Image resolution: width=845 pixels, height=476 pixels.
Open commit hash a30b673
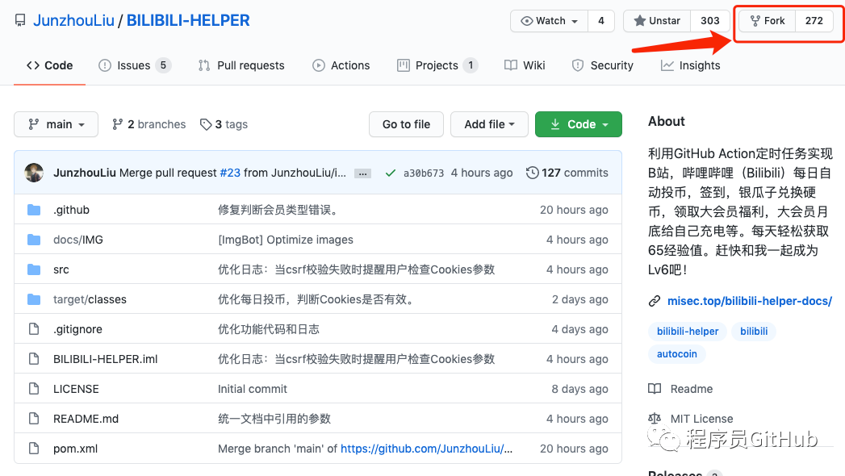coord(424,173)
